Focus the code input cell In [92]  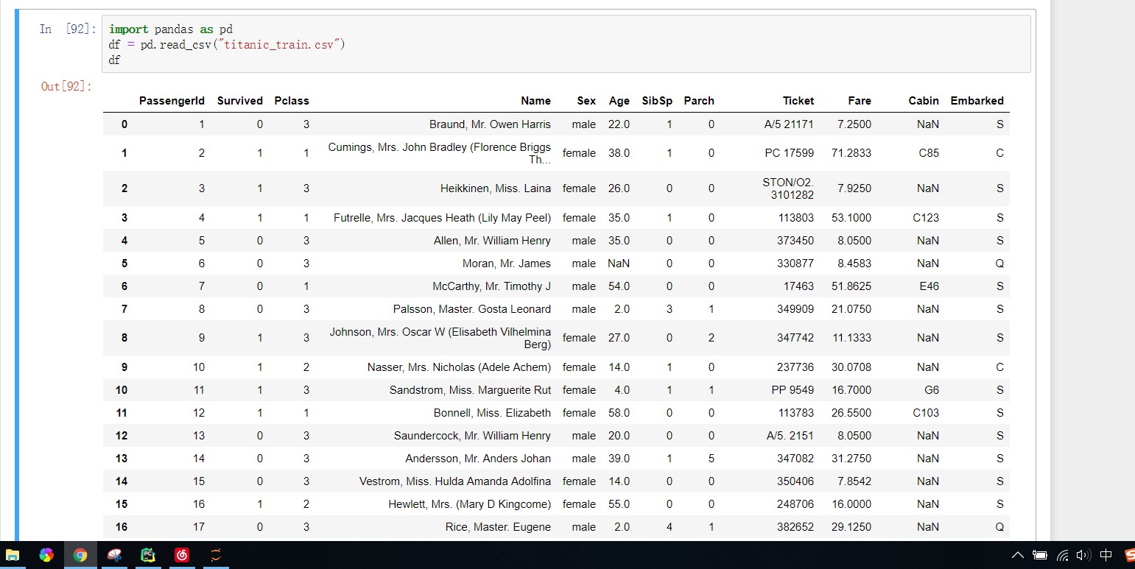tap(566, 44)
